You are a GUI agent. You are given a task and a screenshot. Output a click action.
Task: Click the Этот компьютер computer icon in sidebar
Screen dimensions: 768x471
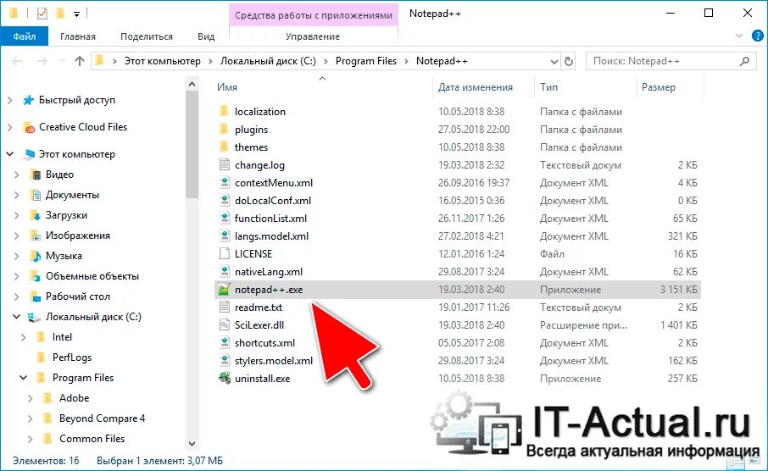pos(30,154)
